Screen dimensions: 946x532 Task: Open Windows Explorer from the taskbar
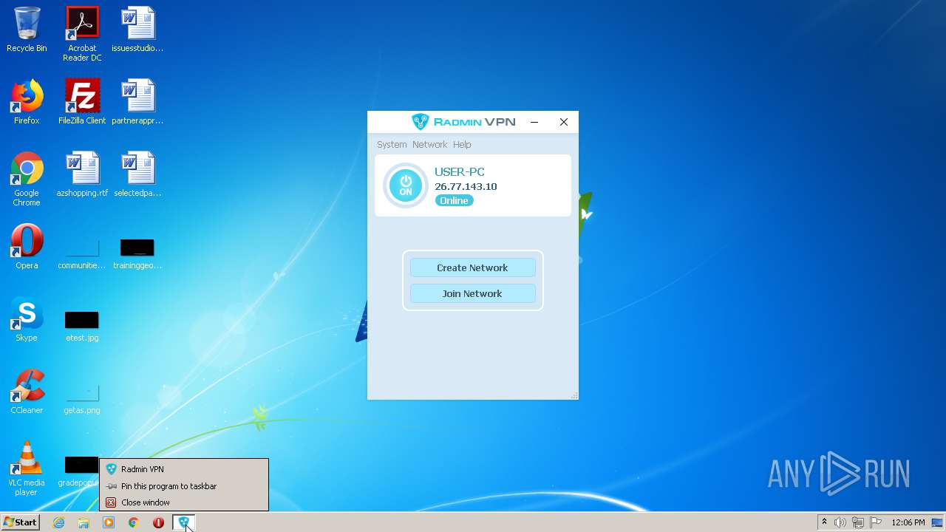pyautogui.click(x=84, y=522)
